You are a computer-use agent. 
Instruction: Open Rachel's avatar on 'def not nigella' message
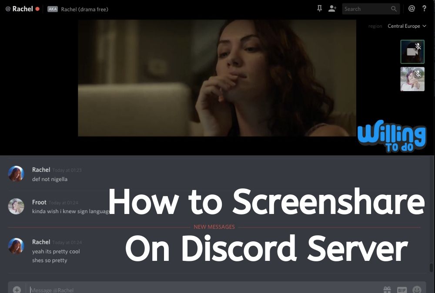pyautogui.click(x=16, y=174)
